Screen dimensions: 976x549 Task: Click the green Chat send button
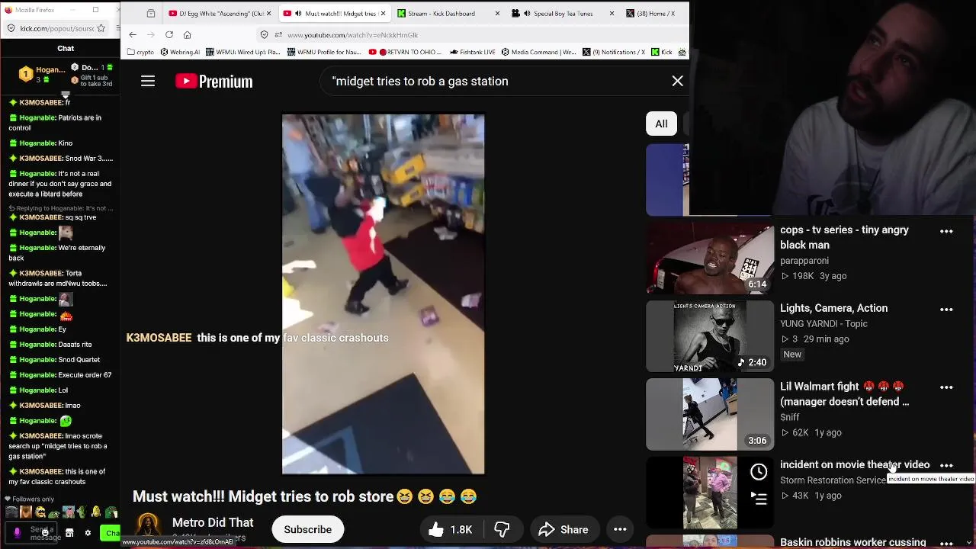[x=111, y=533]
